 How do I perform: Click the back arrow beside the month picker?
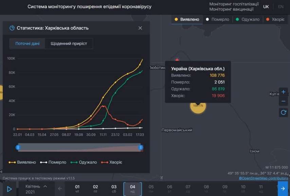pyautogui.click(x=60, y=189)
